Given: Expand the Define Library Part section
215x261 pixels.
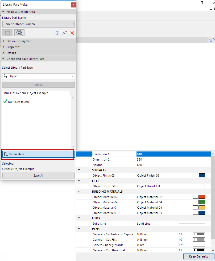Looking at the screenshot, I should tap(3, 41).
